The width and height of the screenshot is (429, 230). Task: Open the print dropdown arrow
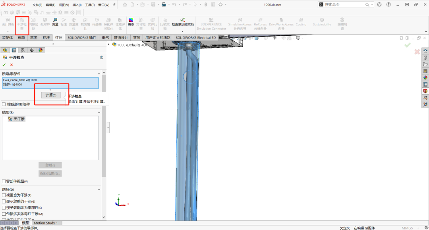pos(168,4)
